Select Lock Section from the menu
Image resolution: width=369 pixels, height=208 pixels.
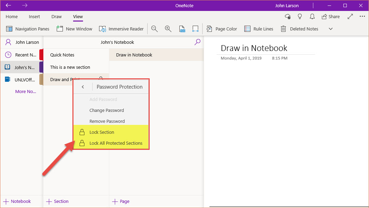102,132
